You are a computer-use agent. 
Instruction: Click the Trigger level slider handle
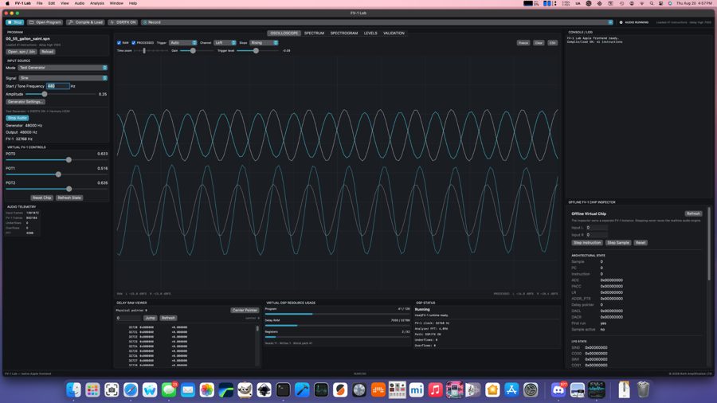pos(256,51)
